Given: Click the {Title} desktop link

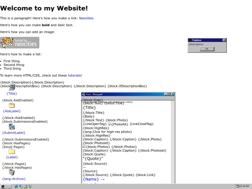Looking at the screenshot, I should pyautogui.click(x=12, y=93).
